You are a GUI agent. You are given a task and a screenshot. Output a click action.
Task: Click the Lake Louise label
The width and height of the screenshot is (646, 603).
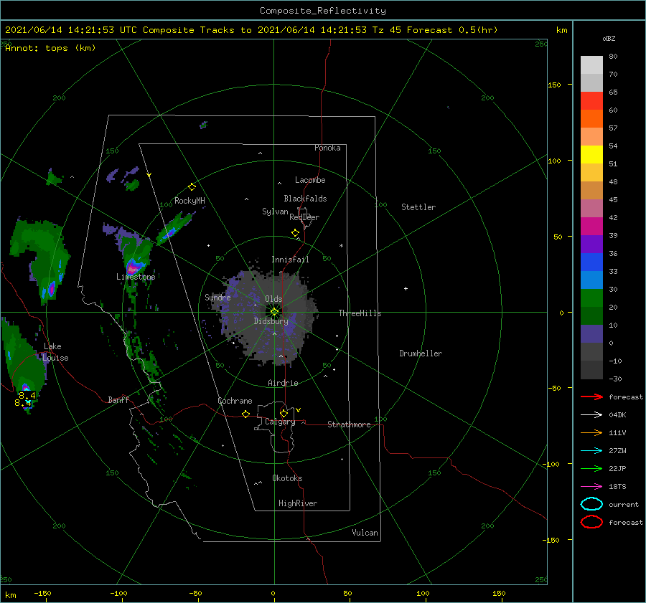pyautogui.click(x=55, y=352)
